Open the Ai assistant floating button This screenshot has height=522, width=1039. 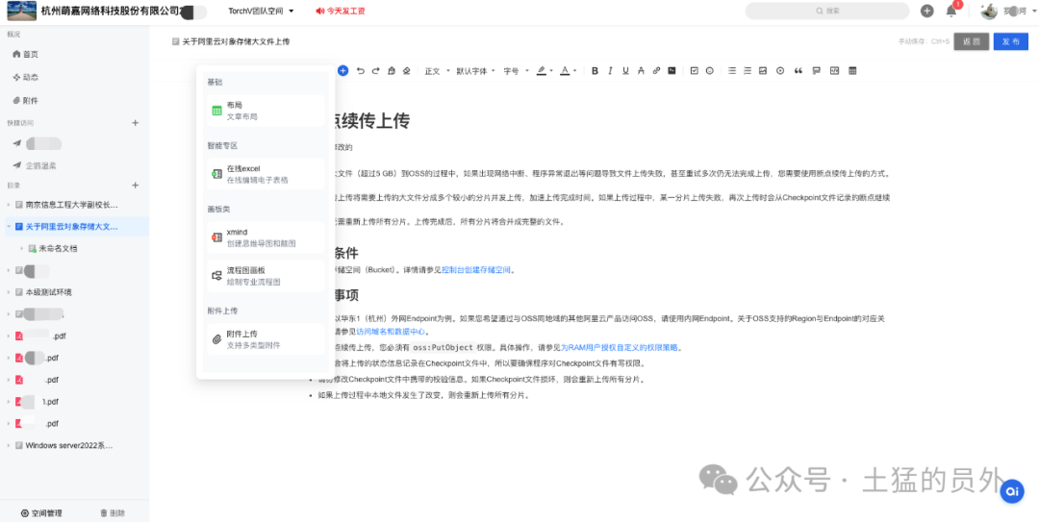[x=1012, y=491]
